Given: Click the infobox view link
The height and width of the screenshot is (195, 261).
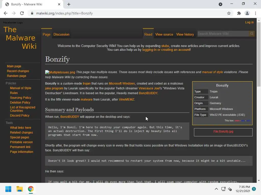Looking at the screenshot, I should (x=237, y=121).
